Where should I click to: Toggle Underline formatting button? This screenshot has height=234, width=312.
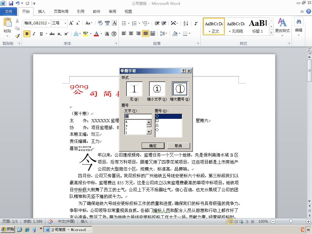point(41,34)
